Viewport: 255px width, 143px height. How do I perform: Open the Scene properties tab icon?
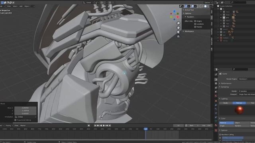pos(216,92)
